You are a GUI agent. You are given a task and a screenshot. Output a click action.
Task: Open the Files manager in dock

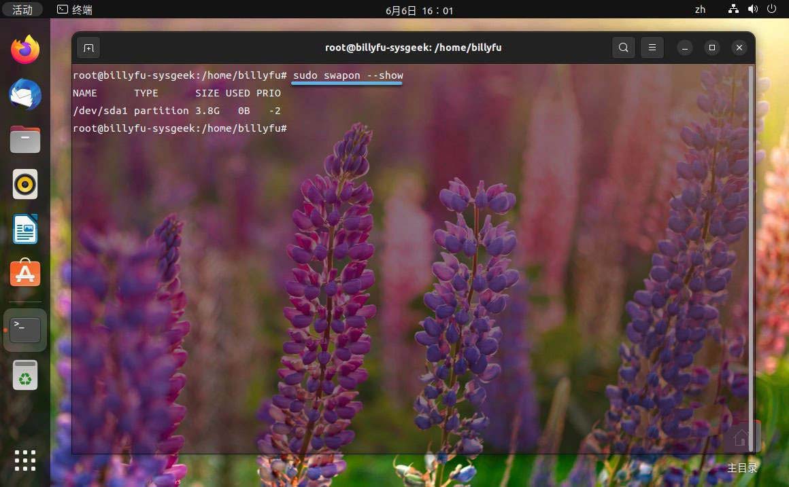25,140
